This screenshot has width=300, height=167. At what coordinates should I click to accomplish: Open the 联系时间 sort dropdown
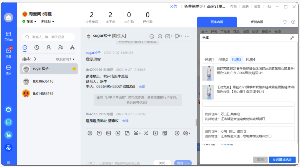pos(65,59)
